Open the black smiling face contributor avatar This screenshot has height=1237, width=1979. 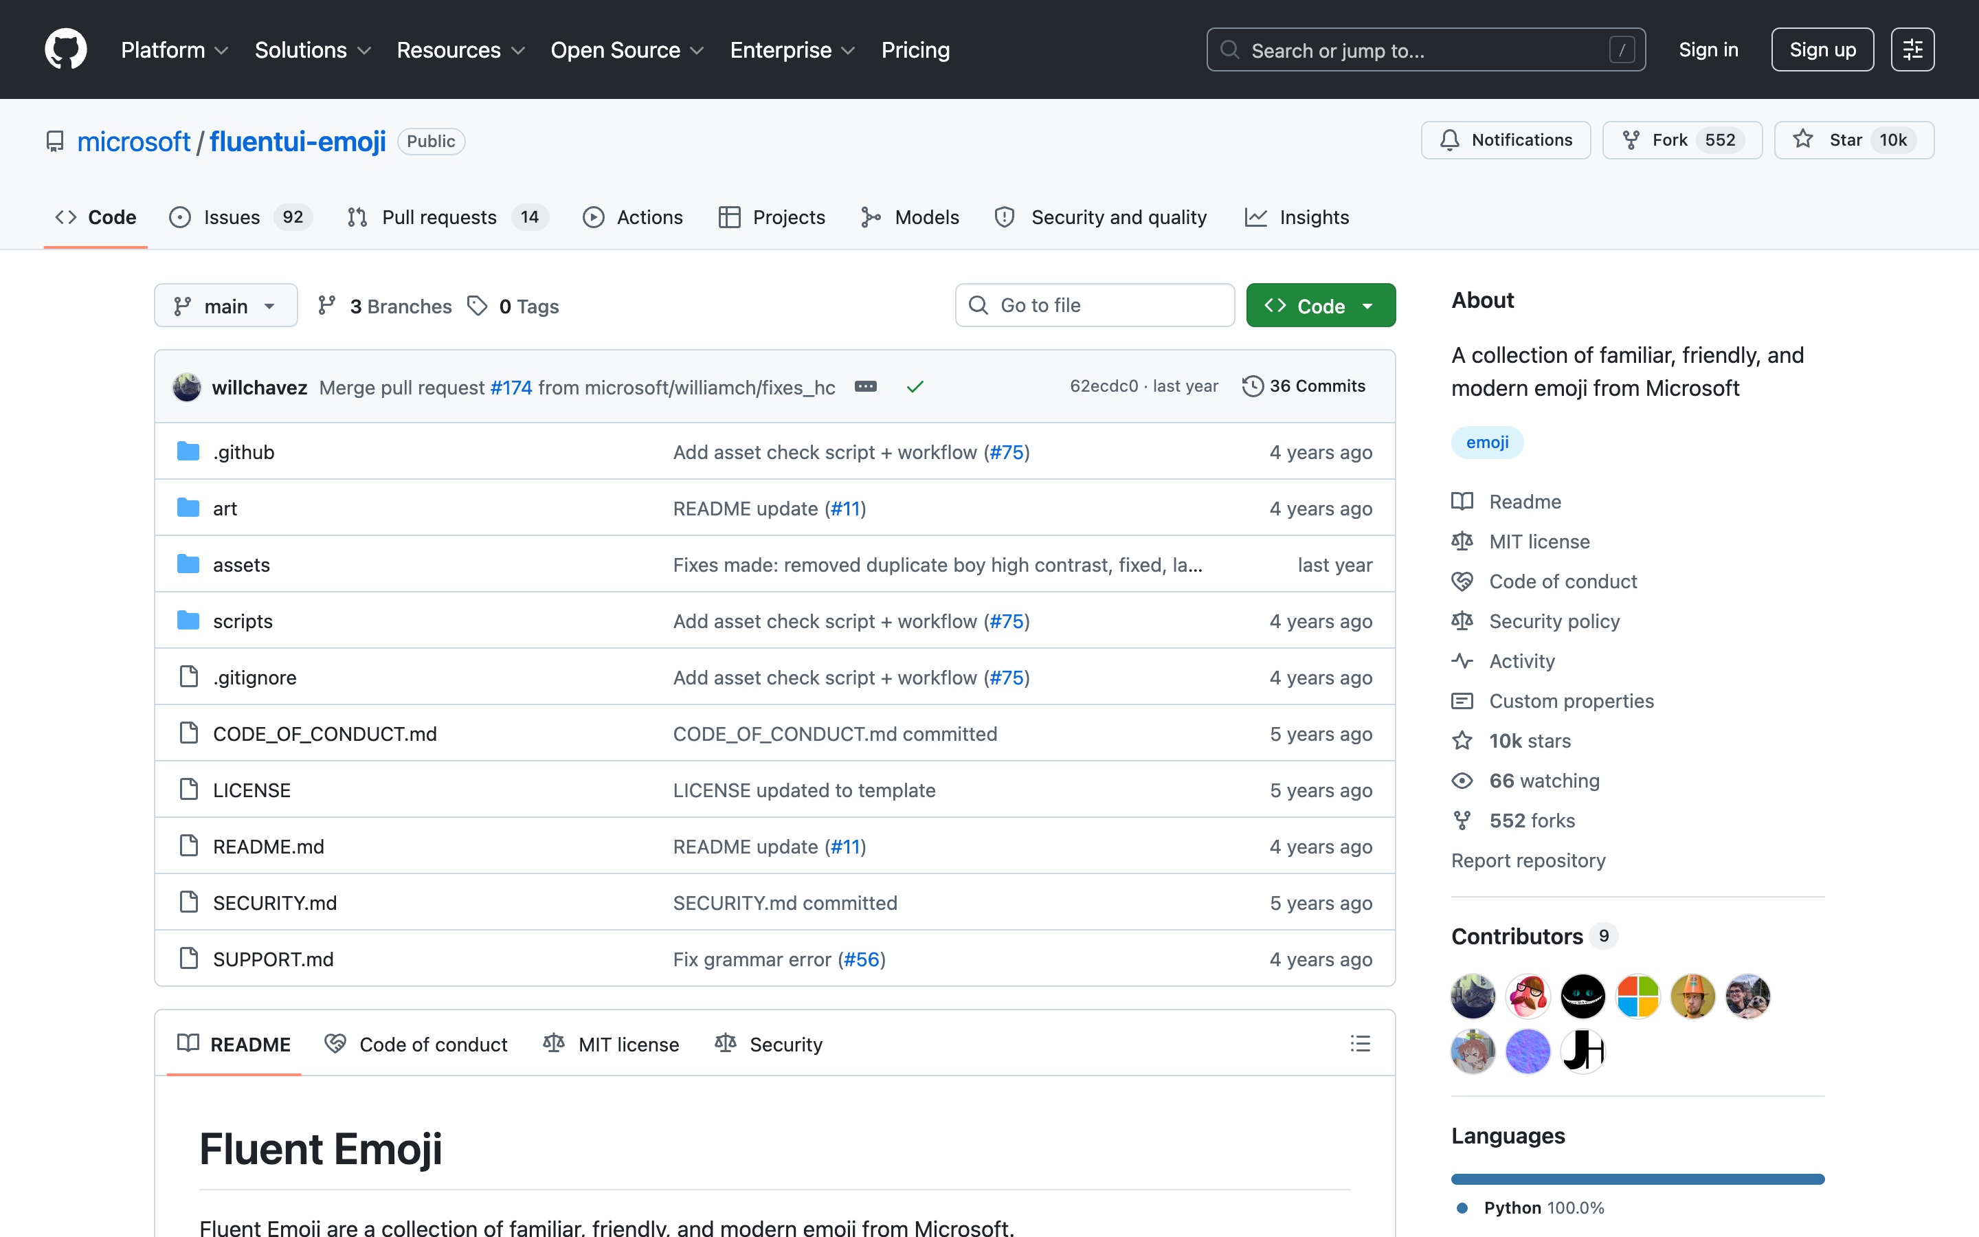1583,996
